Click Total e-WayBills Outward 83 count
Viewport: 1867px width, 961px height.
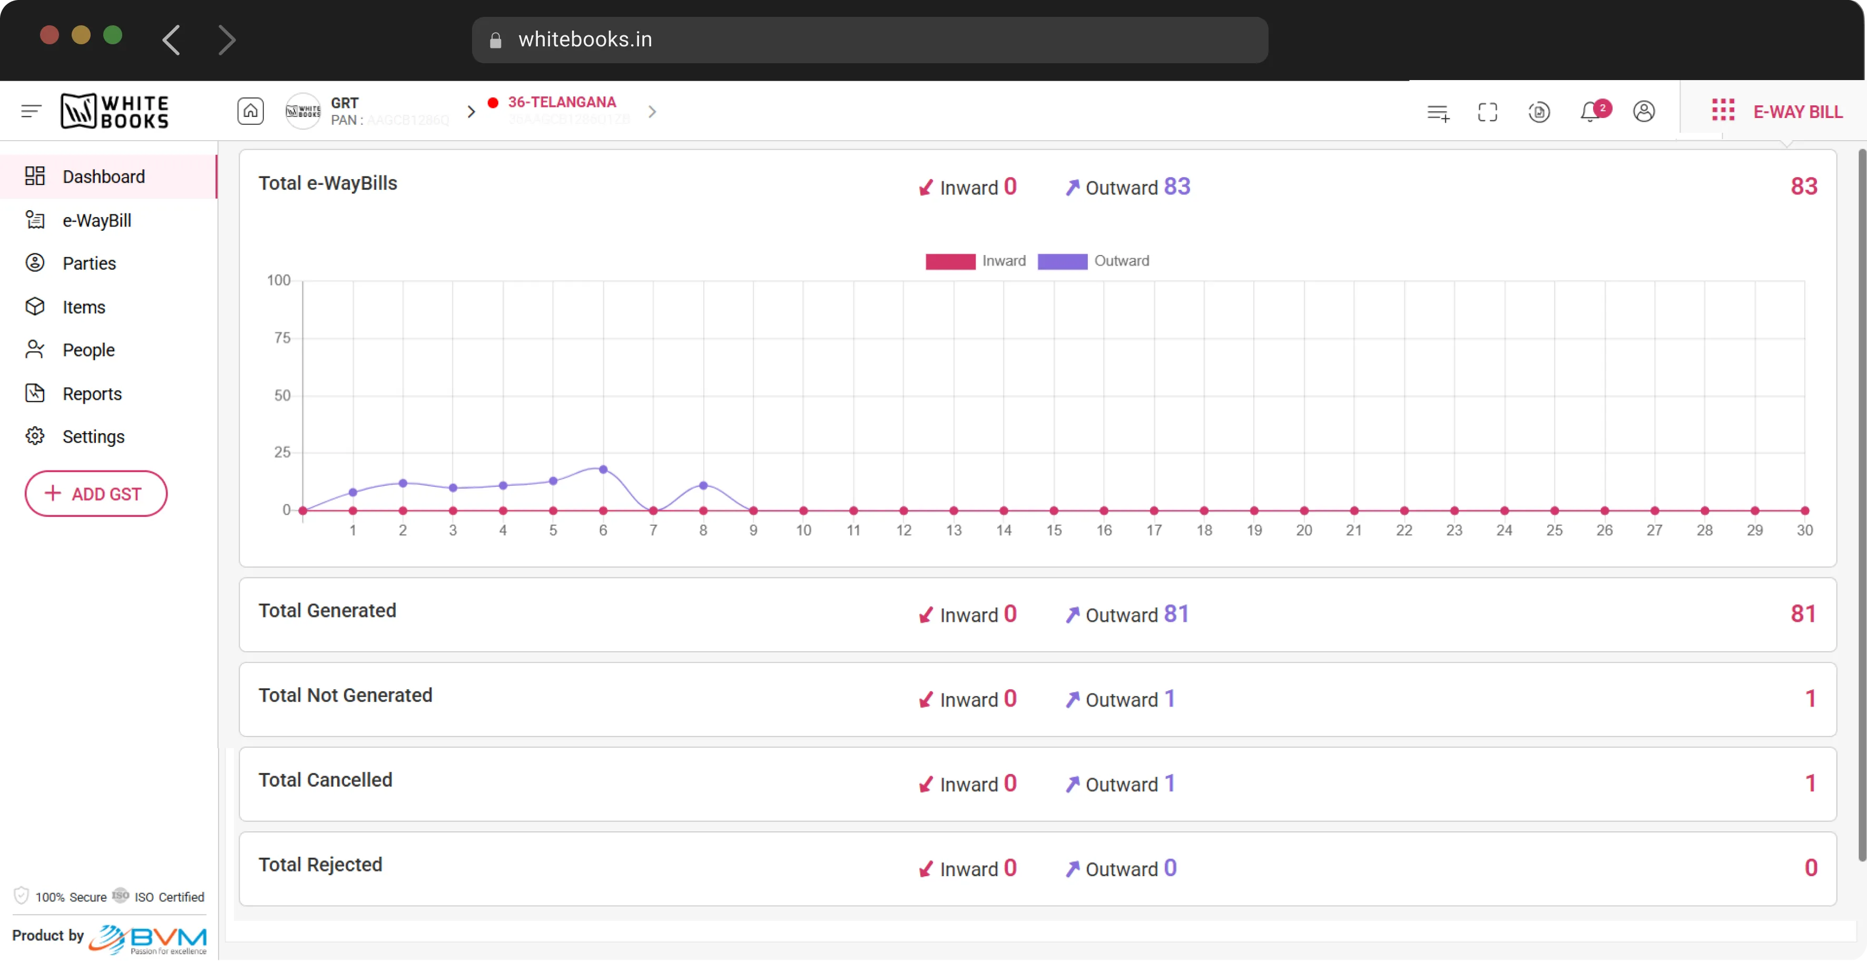point(1177,187)
